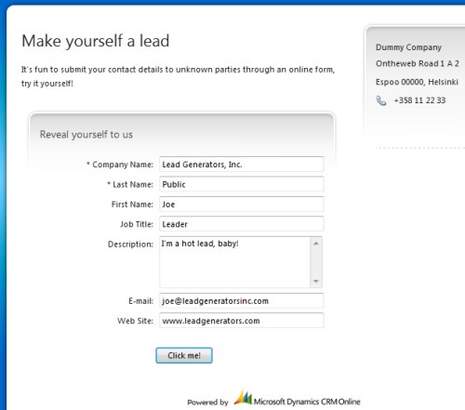Click the 'Reveal yourself to us' section title

click(86, 135)
